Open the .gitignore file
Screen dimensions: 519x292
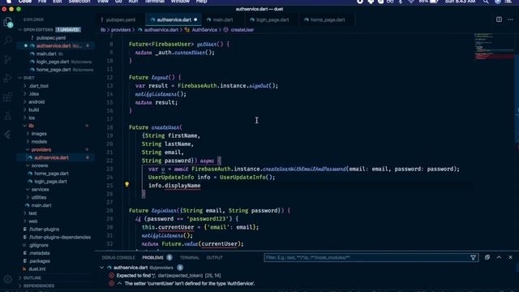(x=38, y=245)
